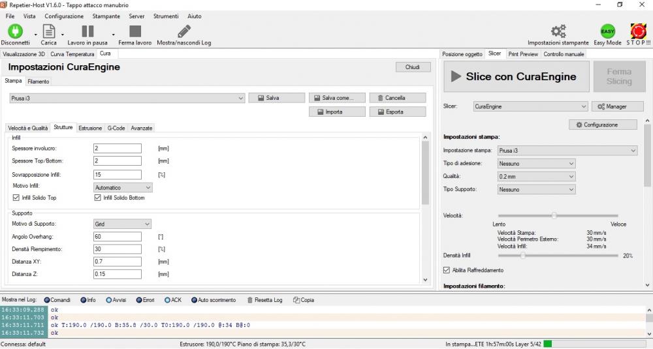Viewport: 653px width, 349px height.
Task: Pause the print with Lavoro in pausa
Action: pos(88,31)
